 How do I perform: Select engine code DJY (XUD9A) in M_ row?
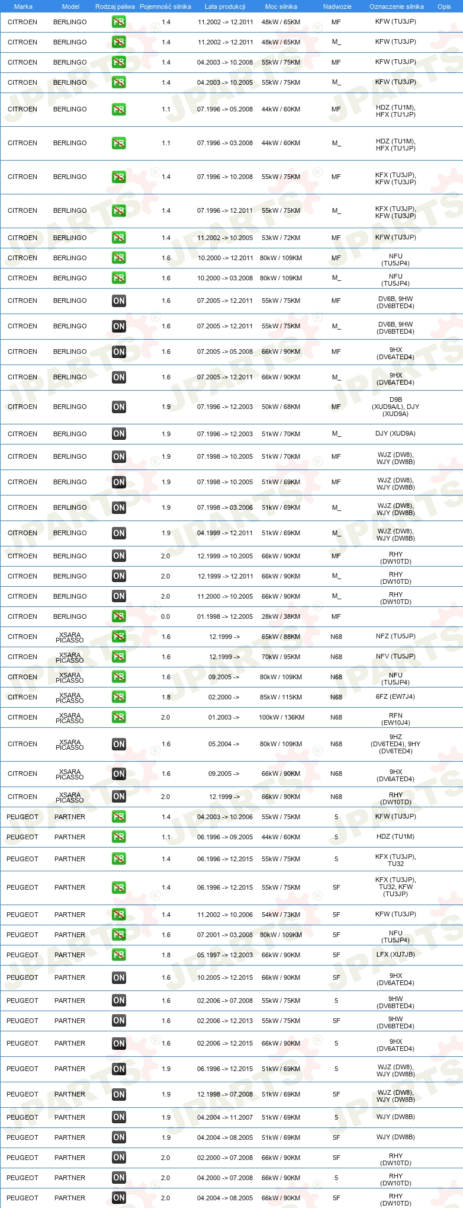point(396,433)
